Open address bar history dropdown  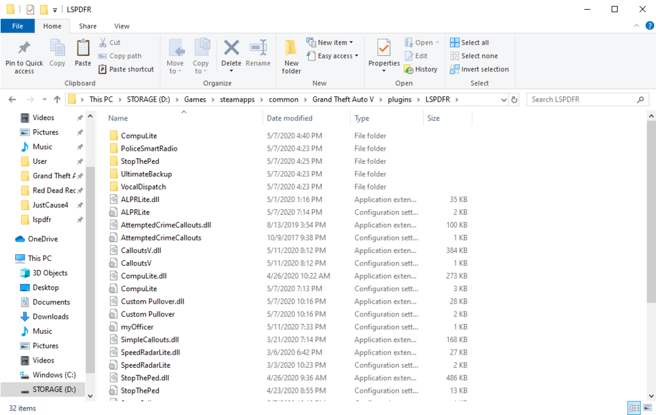tap(504, 100)
